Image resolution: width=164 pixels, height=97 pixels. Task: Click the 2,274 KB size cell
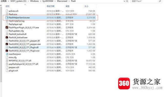[x=91, y=18]
